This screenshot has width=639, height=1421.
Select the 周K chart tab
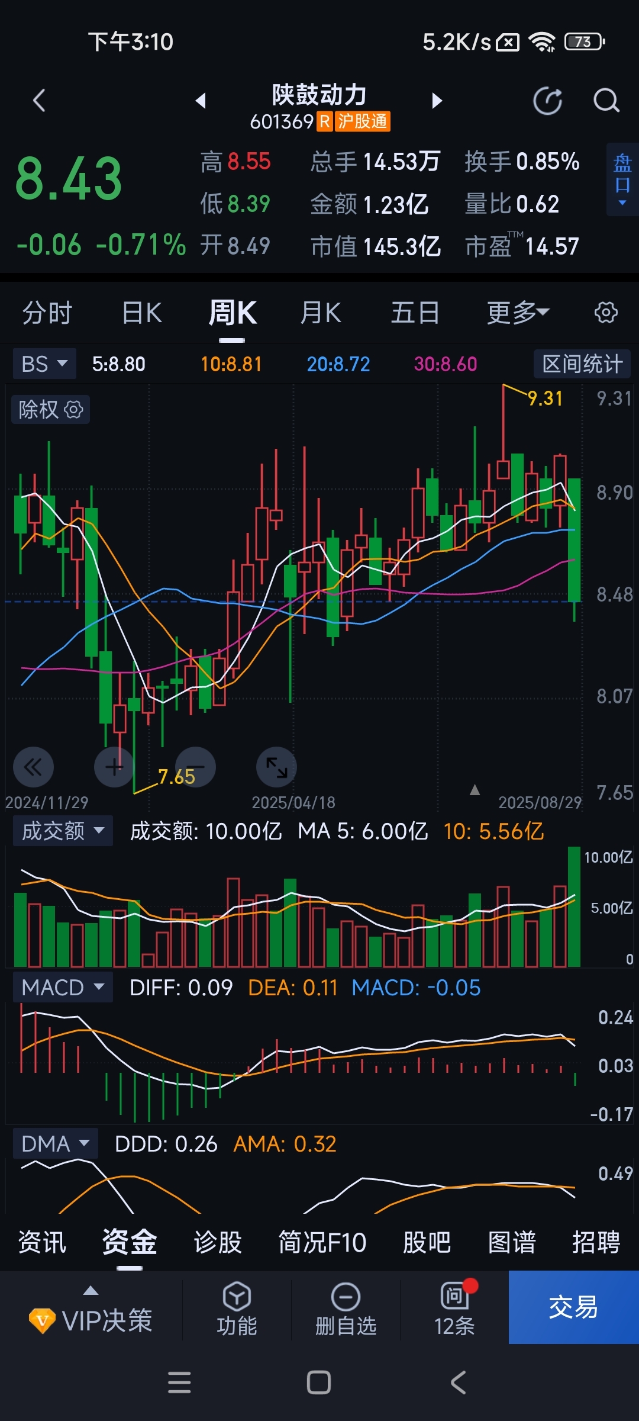[x=232, y=312]
